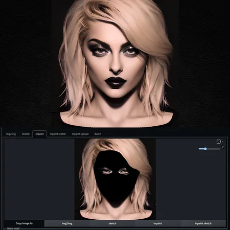Switch to the Batch tab
The image size is (230, 230).
(x=98, y=134)
